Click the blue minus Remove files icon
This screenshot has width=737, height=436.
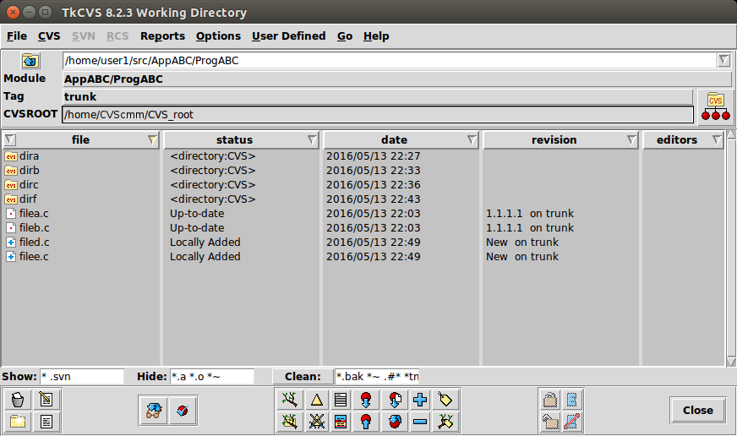(x=420, y=421)
